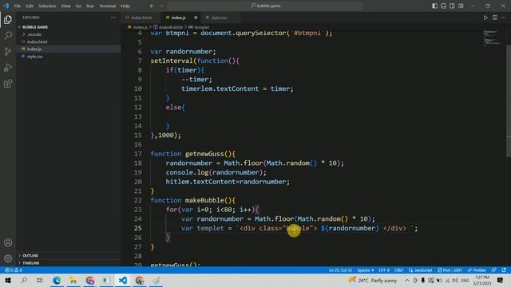Screen dimensions: 511x287
Task: Click the feedback icon in status bar
Action: (494, 270)
